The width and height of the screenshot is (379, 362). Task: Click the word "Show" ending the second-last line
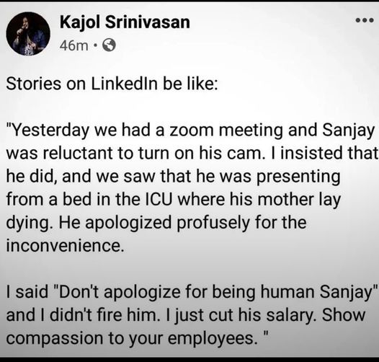344,315
